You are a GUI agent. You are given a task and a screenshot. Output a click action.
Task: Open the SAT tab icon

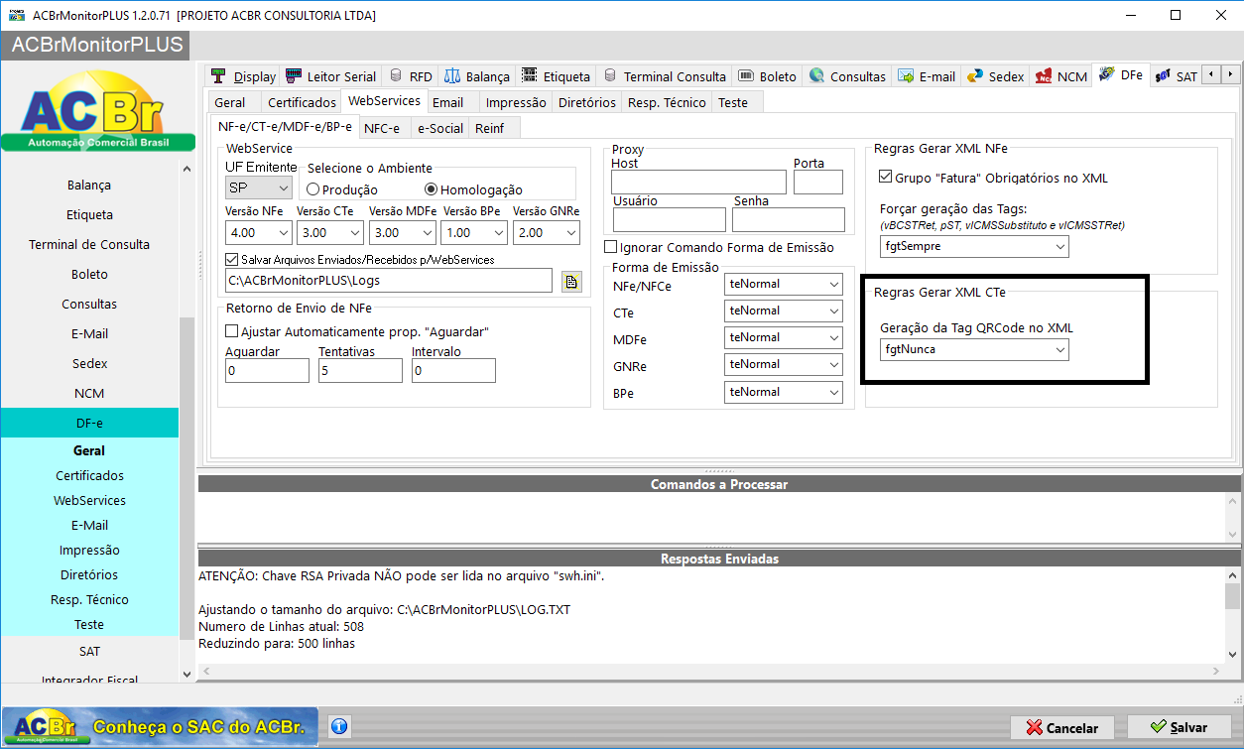click(1163, 75)
